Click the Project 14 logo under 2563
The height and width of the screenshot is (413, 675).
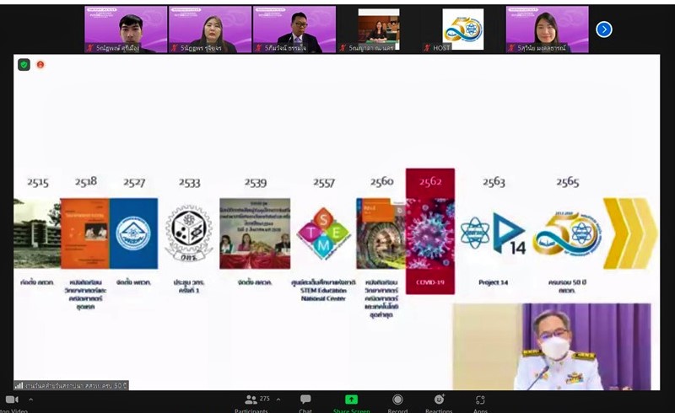tap(510, 233)
